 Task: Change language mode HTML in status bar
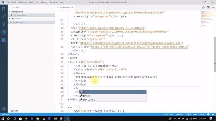[x=202, y=114]
